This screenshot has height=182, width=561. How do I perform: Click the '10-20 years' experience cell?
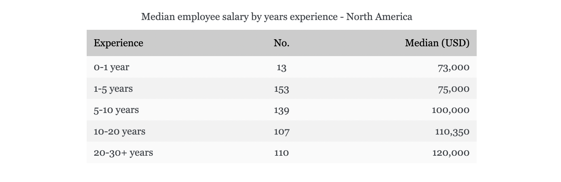[x=119, y=131]
